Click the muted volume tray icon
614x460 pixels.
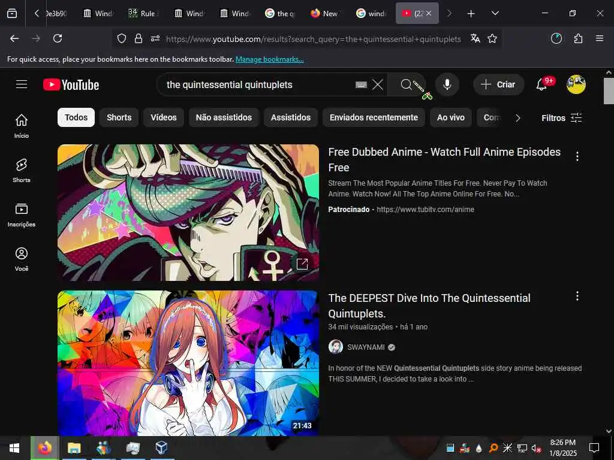tap(536, 448)
